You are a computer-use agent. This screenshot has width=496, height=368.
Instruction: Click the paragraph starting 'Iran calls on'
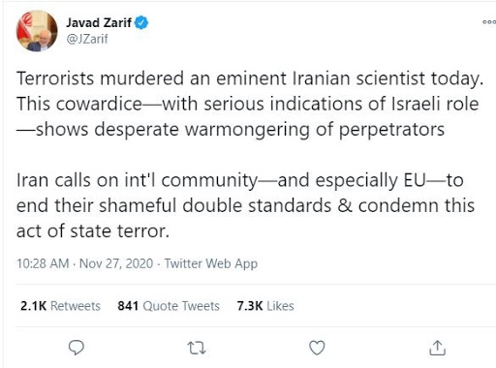(x=245, y=205)
